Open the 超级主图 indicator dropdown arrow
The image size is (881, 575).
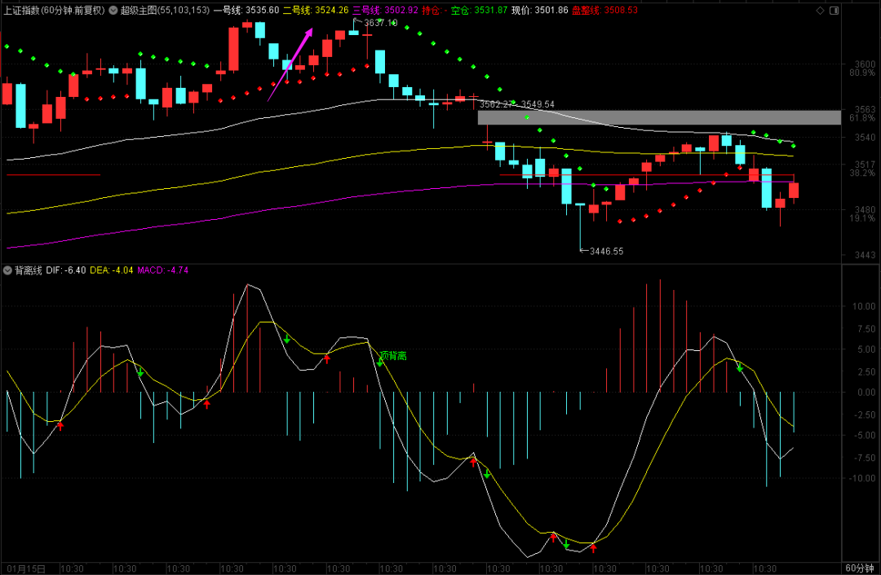pos(113,10)
